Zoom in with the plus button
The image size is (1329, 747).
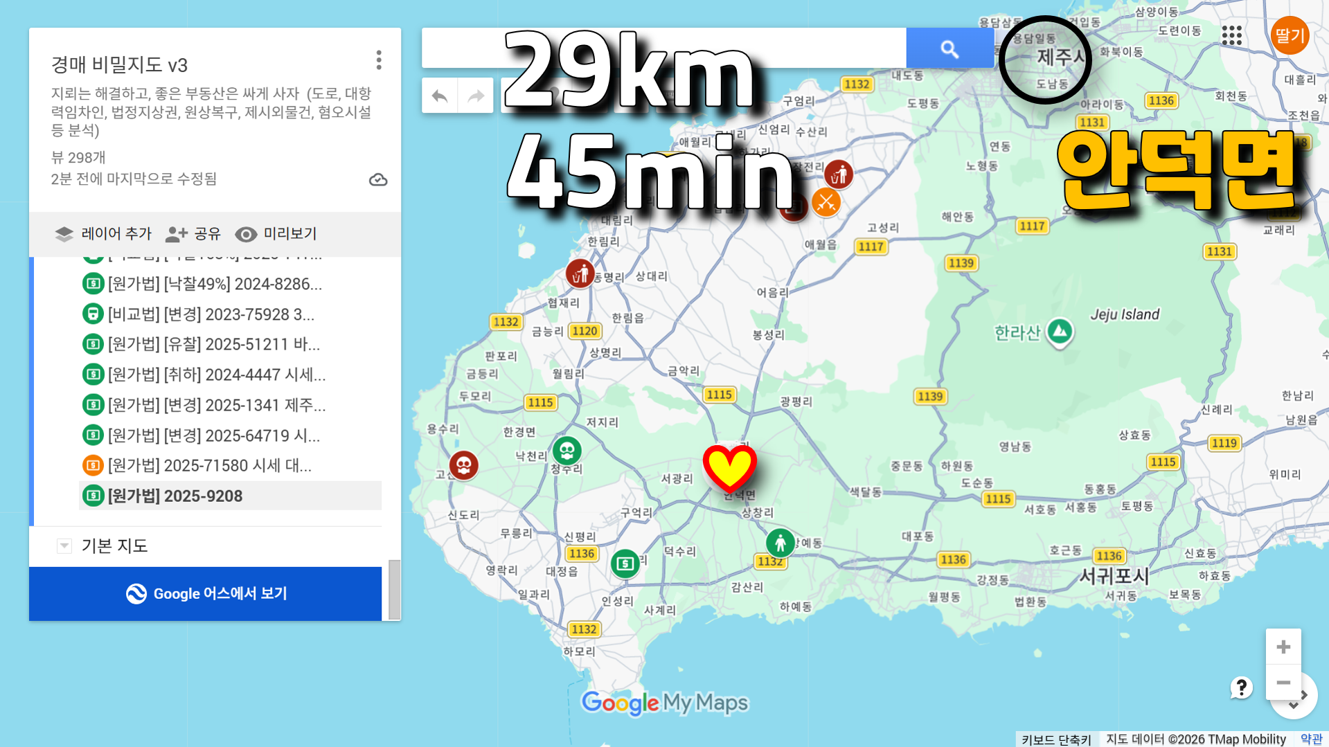(1283, 647)
